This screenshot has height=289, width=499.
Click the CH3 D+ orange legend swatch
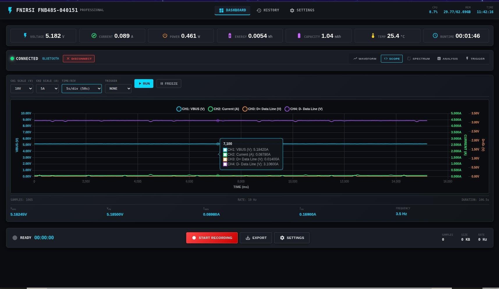(x=245, y=109)
